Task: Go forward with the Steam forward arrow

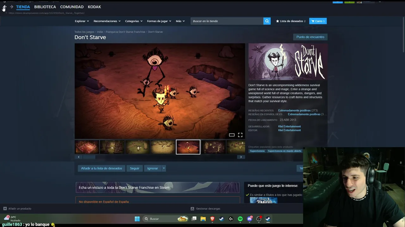Action: pos(11,7)
